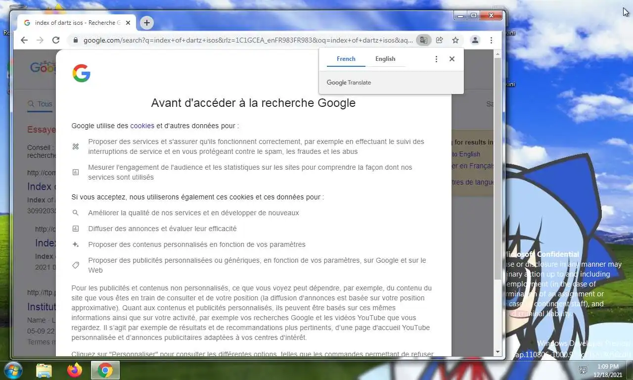Maximize the Chrome window
The width and height of the screenshot is (633, 380).
pos(473,16)
